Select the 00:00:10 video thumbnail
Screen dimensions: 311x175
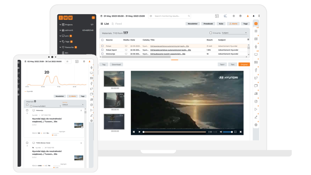click(x=114, y=100)
